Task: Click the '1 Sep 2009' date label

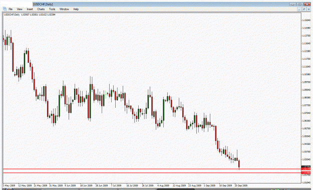Action: [x=209, y=185]
